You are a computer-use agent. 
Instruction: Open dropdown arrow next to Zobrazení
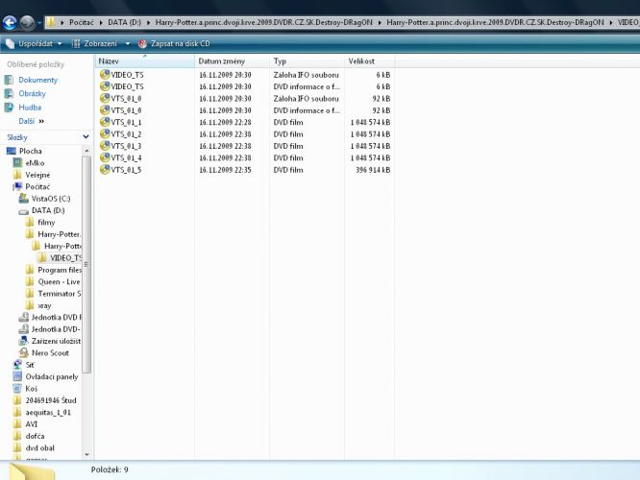128,43
